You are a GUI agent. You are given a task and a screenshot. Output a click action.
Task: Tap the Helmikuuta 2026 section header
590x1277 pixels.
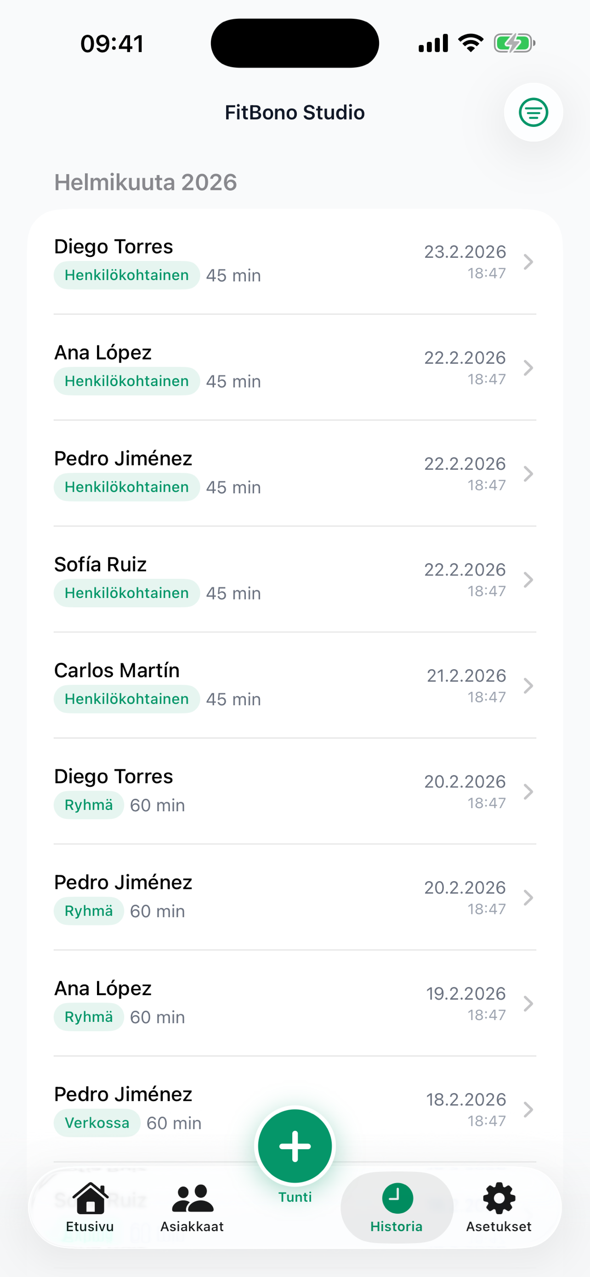click(146, 182)
